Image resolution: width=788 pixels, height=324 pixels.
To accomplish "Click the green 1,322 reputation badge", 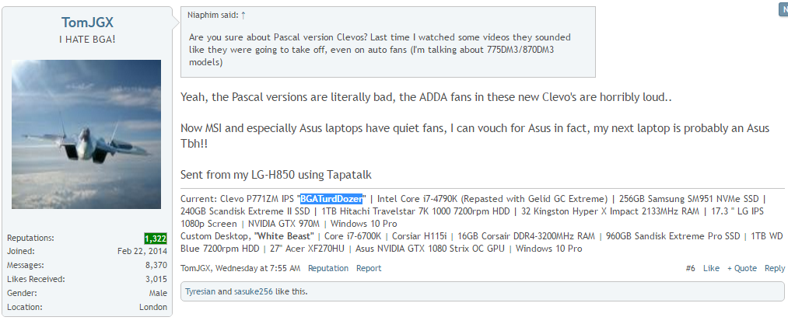I will coord(156,239).
